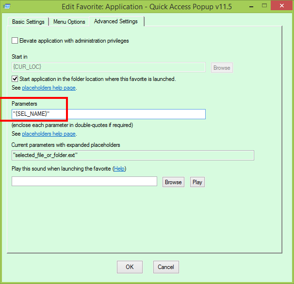
Task: Click the 'Current parameters with expanded placeholders' label
Action: click(66, 145)
